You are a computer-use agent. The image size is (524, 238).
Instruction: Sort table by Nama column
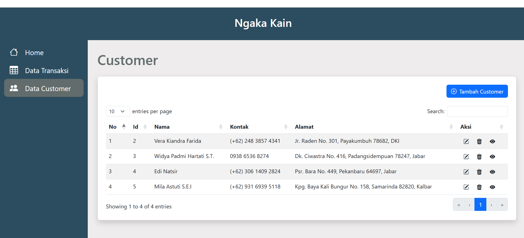[x=189, y=127]
